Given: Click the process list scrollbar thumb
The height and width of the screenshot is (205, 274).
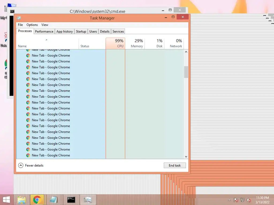Looking at the screenshot, I should [x=186, y=72].
